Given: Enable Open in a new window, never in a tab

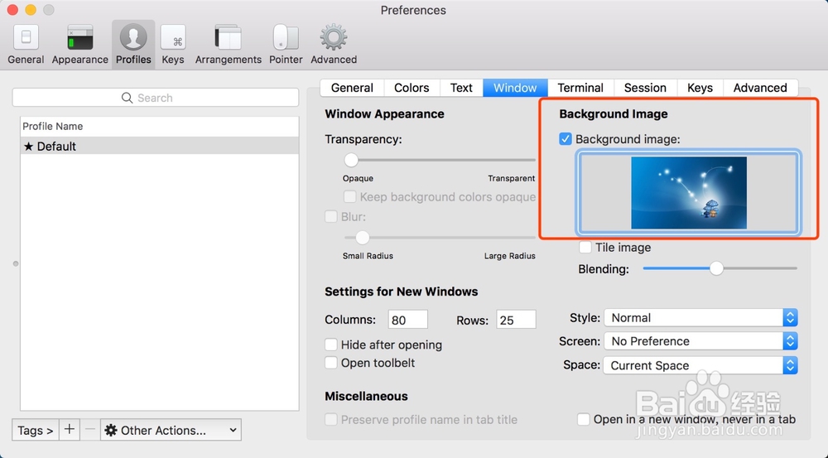Looking at the screenshot, I should click(x=584, y=419).
